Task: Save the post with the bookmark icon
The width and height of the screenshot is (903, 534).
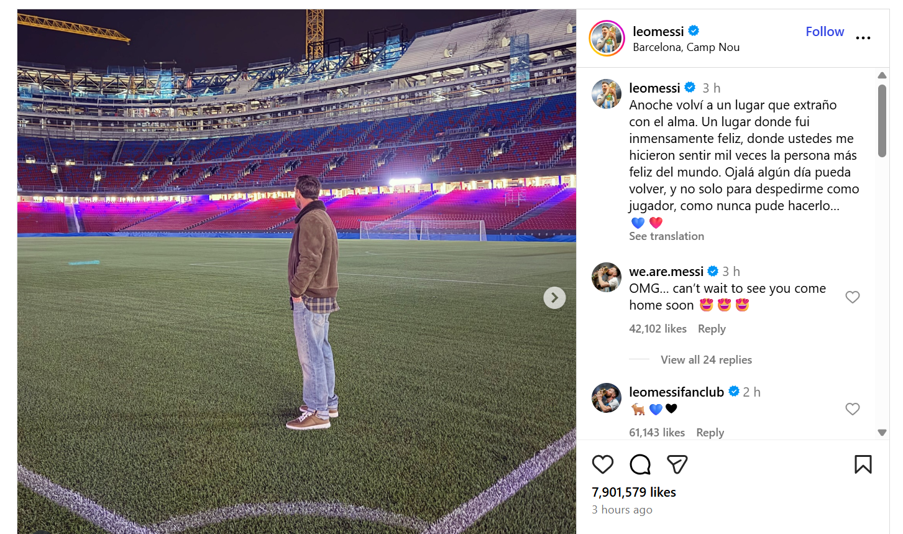Action: [864, 464]
